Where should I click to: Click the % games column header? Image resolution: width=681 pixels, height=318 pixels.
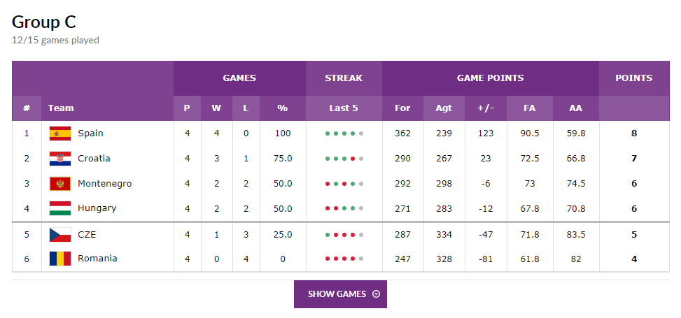(283, 108)
